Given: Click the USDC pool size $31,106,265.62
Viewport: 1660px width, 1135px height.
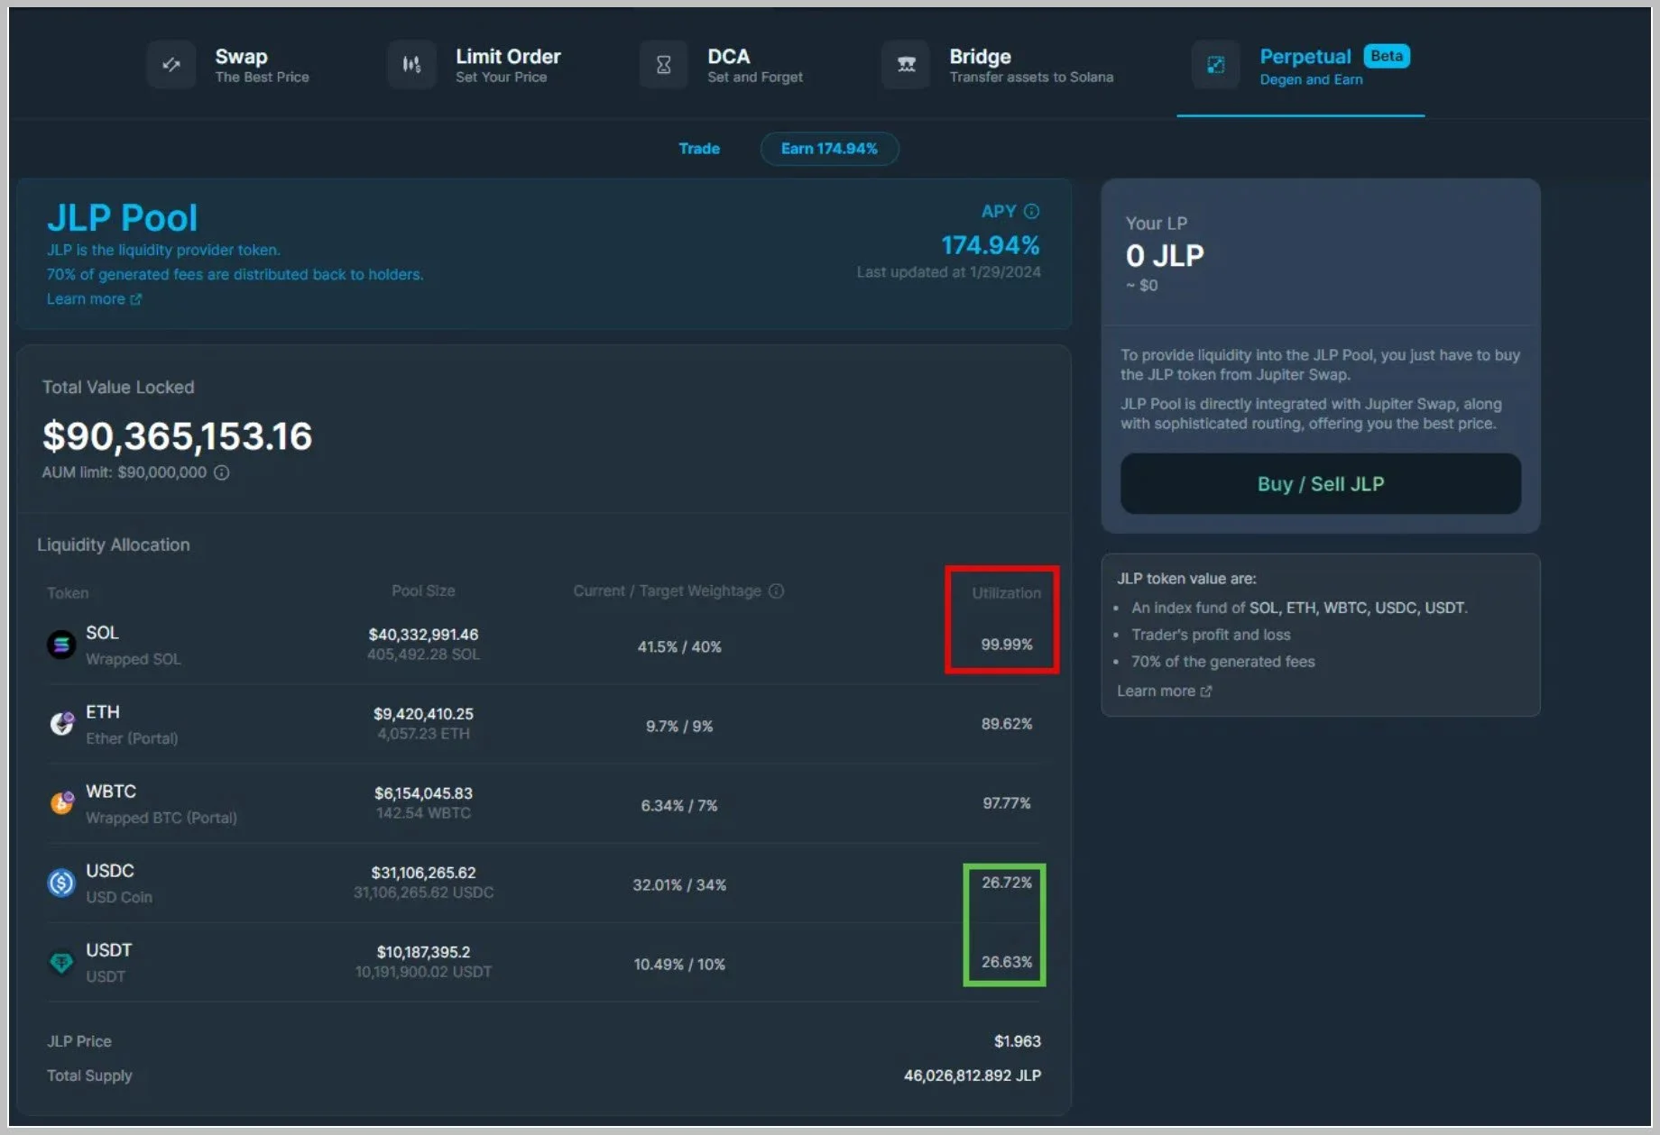Looking at the screenshot, I should click(x=423, y=873).
